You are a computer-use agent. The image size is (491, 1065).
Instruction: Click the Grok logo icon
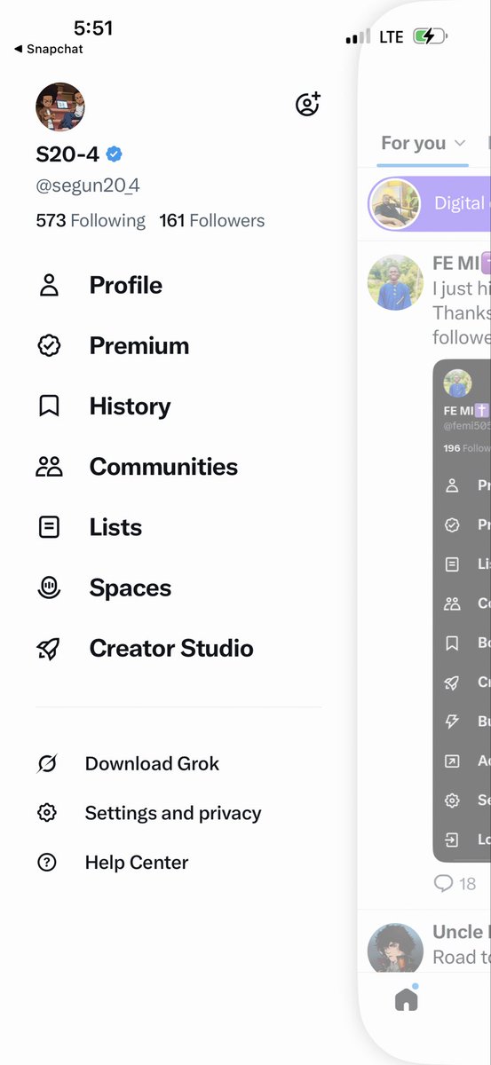tap(47, 763)
